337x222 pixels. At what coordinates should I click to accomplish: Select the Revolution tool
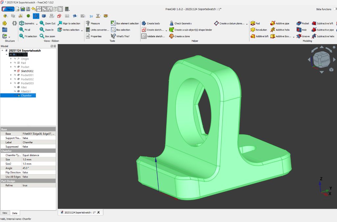pyautogui.click(x=259, y=30)
